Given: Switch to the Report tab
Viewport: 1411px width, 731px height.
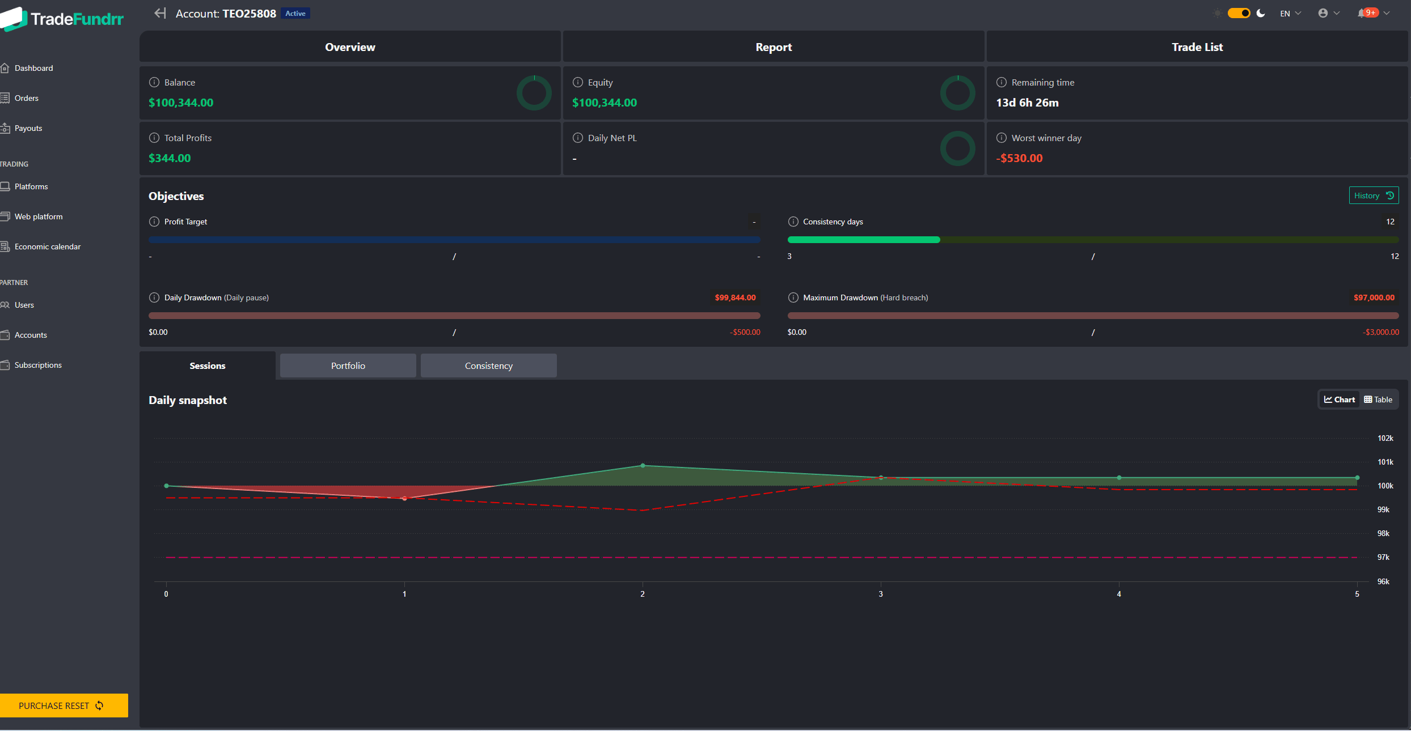Looking at the screenshot, I should tap(774, 47).
